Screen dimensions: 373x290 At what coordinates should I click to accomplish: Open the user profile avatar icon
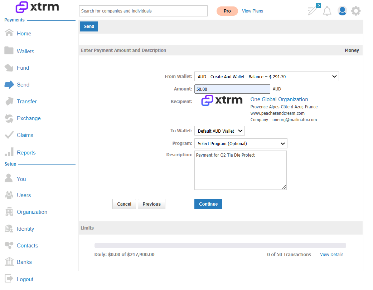tap(342, 11)
